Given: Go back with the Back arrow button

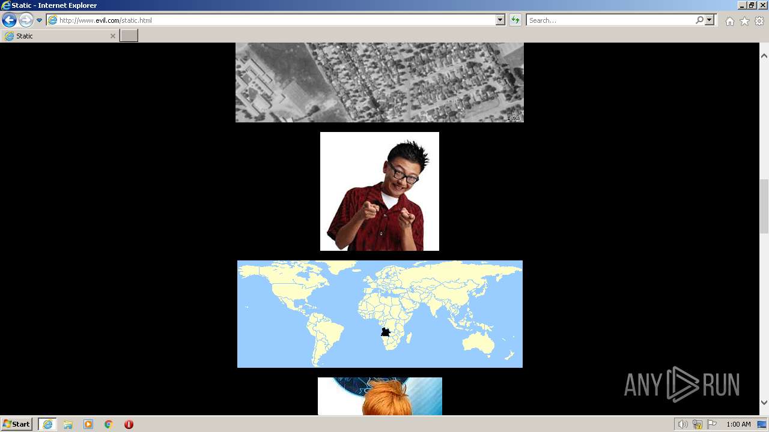Looking at the screenshot, I should pos(9,20).
